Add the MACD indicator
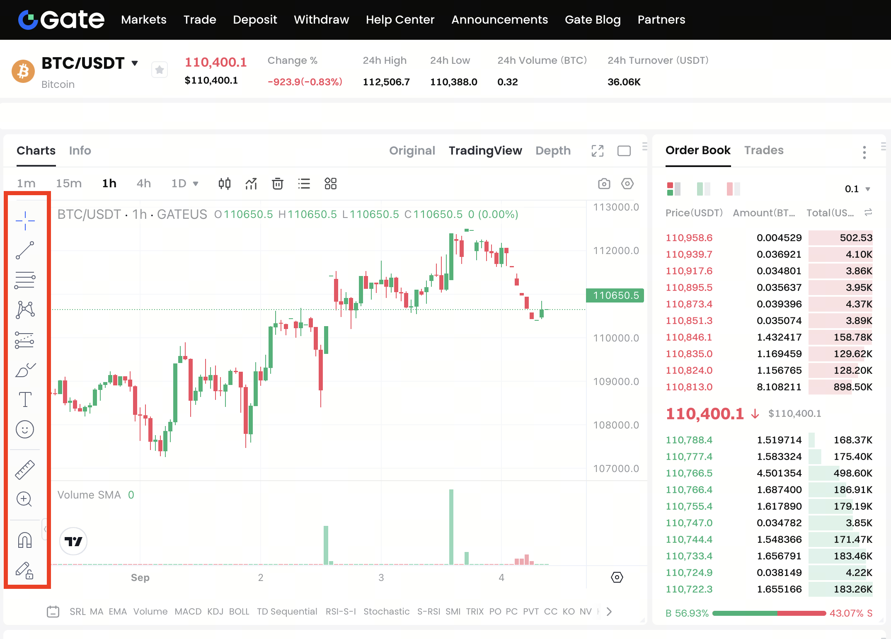The width and height of the screenshot is (891, 639). tap(188, 612)
